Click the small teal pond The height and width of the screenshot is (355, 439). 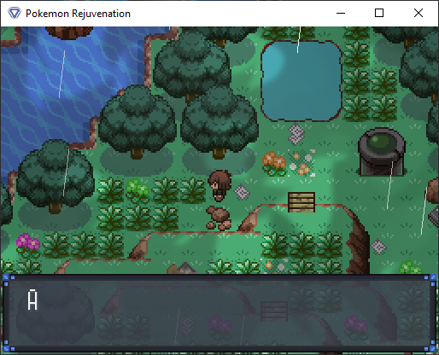[x=301, y=81]
